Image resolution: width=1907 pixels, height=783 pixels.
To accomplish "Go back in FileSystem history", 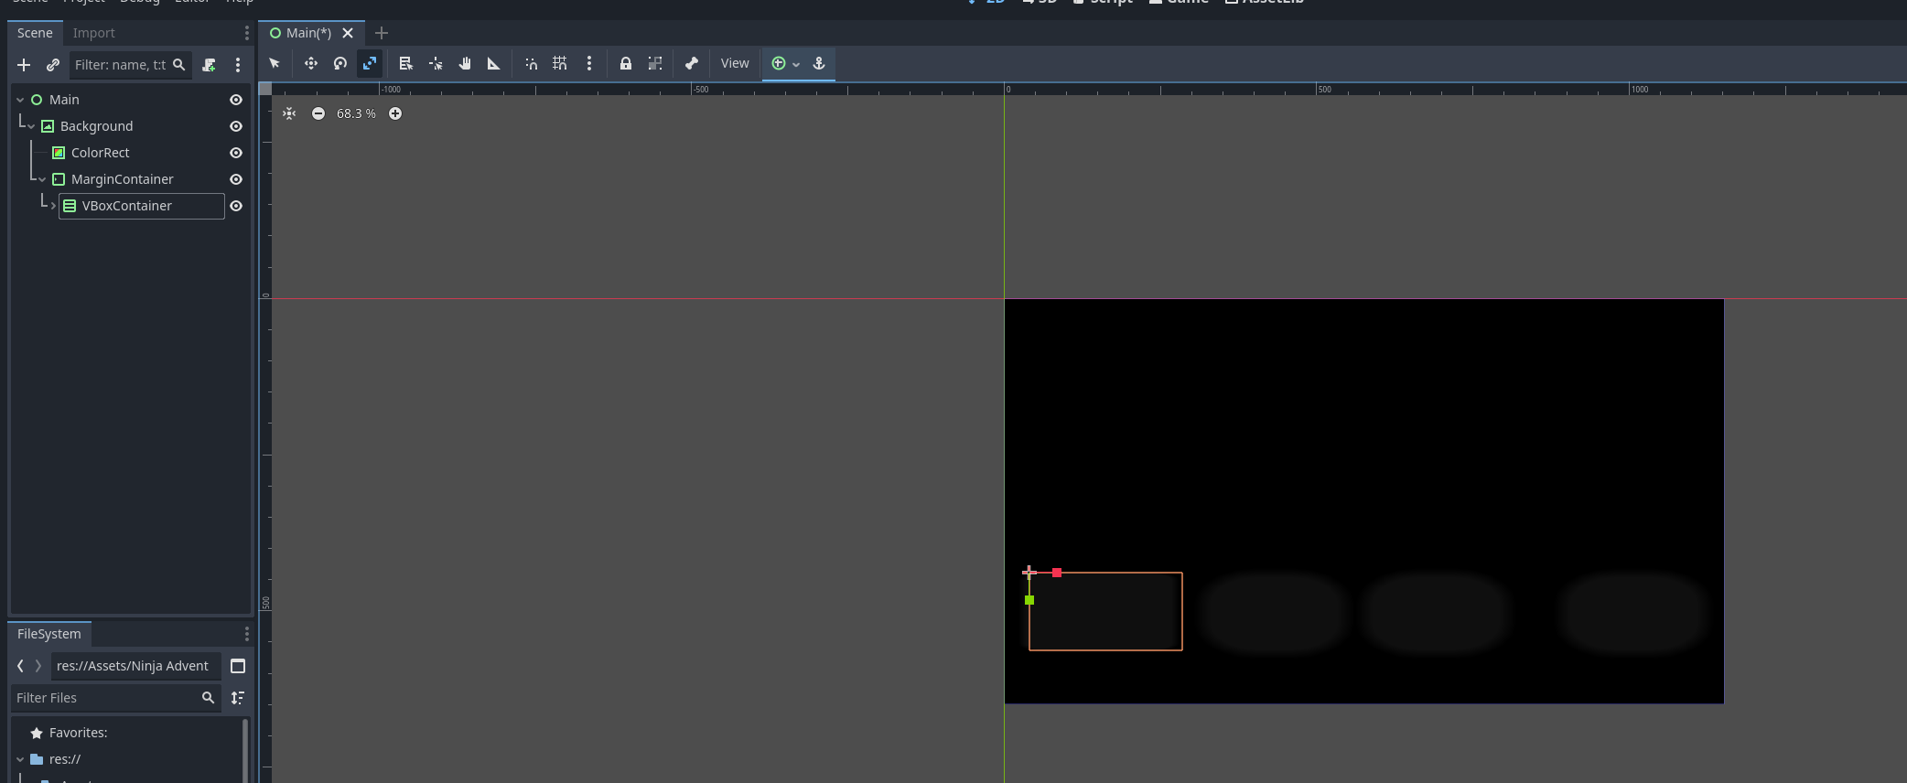I will click(x=20, y=666).
